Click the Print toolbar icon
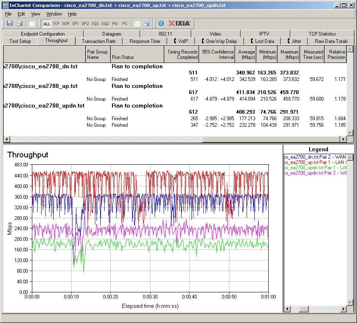The width and height of the screenshot is (357, 323). tap(20, 23)
